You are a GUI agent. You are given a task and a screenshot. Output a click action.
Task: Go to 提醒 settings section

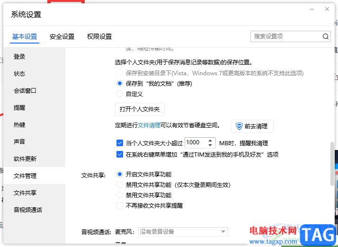(x=34, y=108)
